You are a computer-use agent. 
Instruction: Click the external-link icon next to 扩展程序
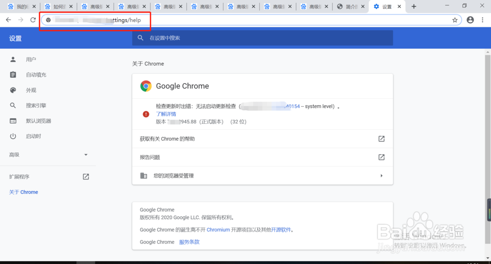pyautogui.click(x=86, y=176)
